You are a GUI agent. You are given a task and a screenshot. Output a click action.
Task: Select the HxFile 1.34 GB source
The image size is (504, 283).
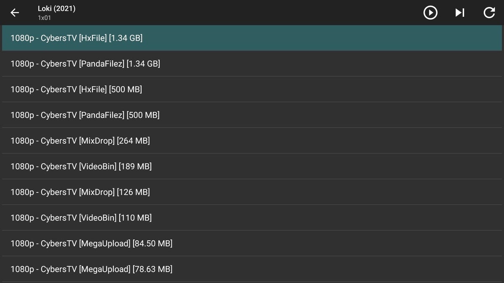click(252, 38)
